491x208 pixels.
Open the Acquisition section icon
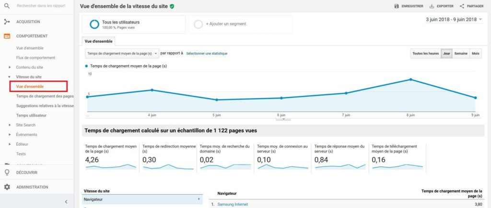coord(7,22)
